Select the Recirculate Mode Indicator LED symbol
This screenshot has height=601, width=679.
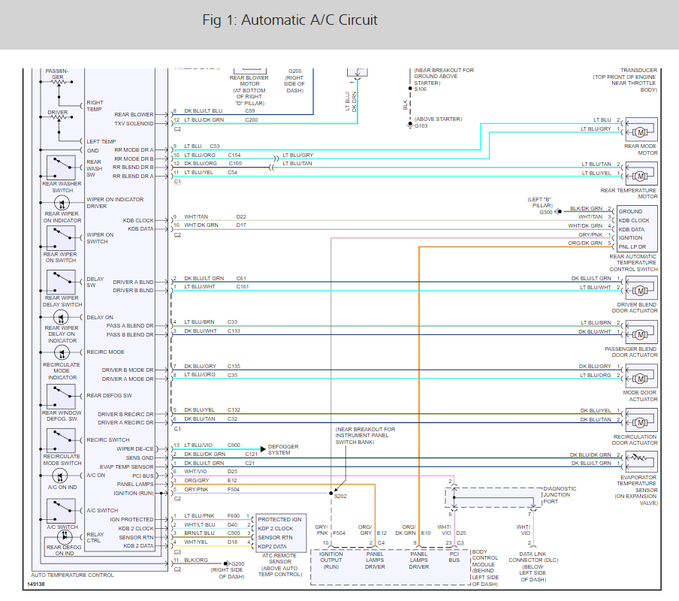pyautogui.click(x=62, y=352)
